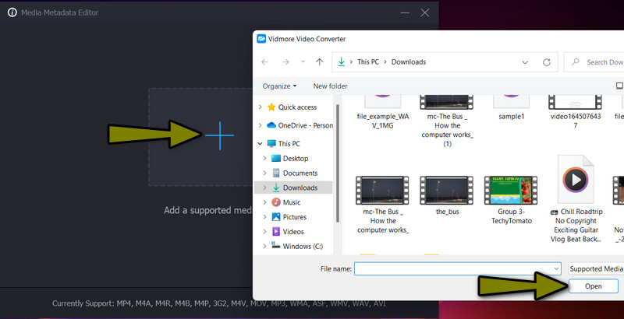
Task: Click the Media Metadata Editor info icon
Action: 12,13
